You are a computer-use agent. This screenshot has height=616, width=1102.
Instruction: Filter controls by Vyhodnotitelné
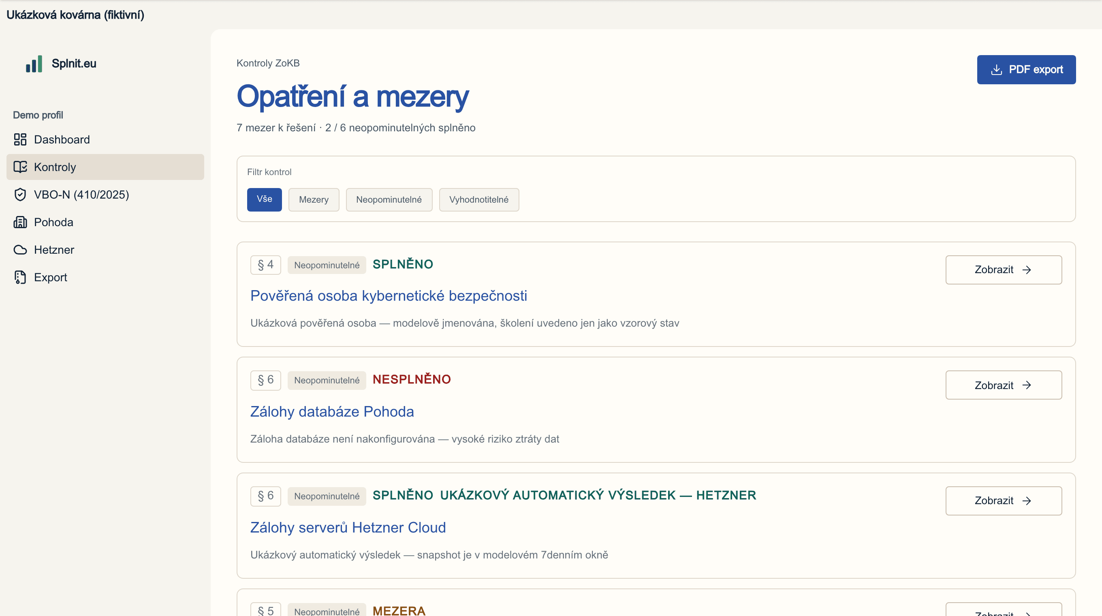(479, 200)
